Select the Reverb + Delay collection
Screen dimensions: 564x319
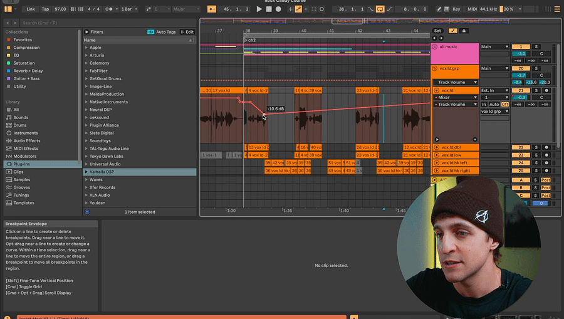point(28,71)
